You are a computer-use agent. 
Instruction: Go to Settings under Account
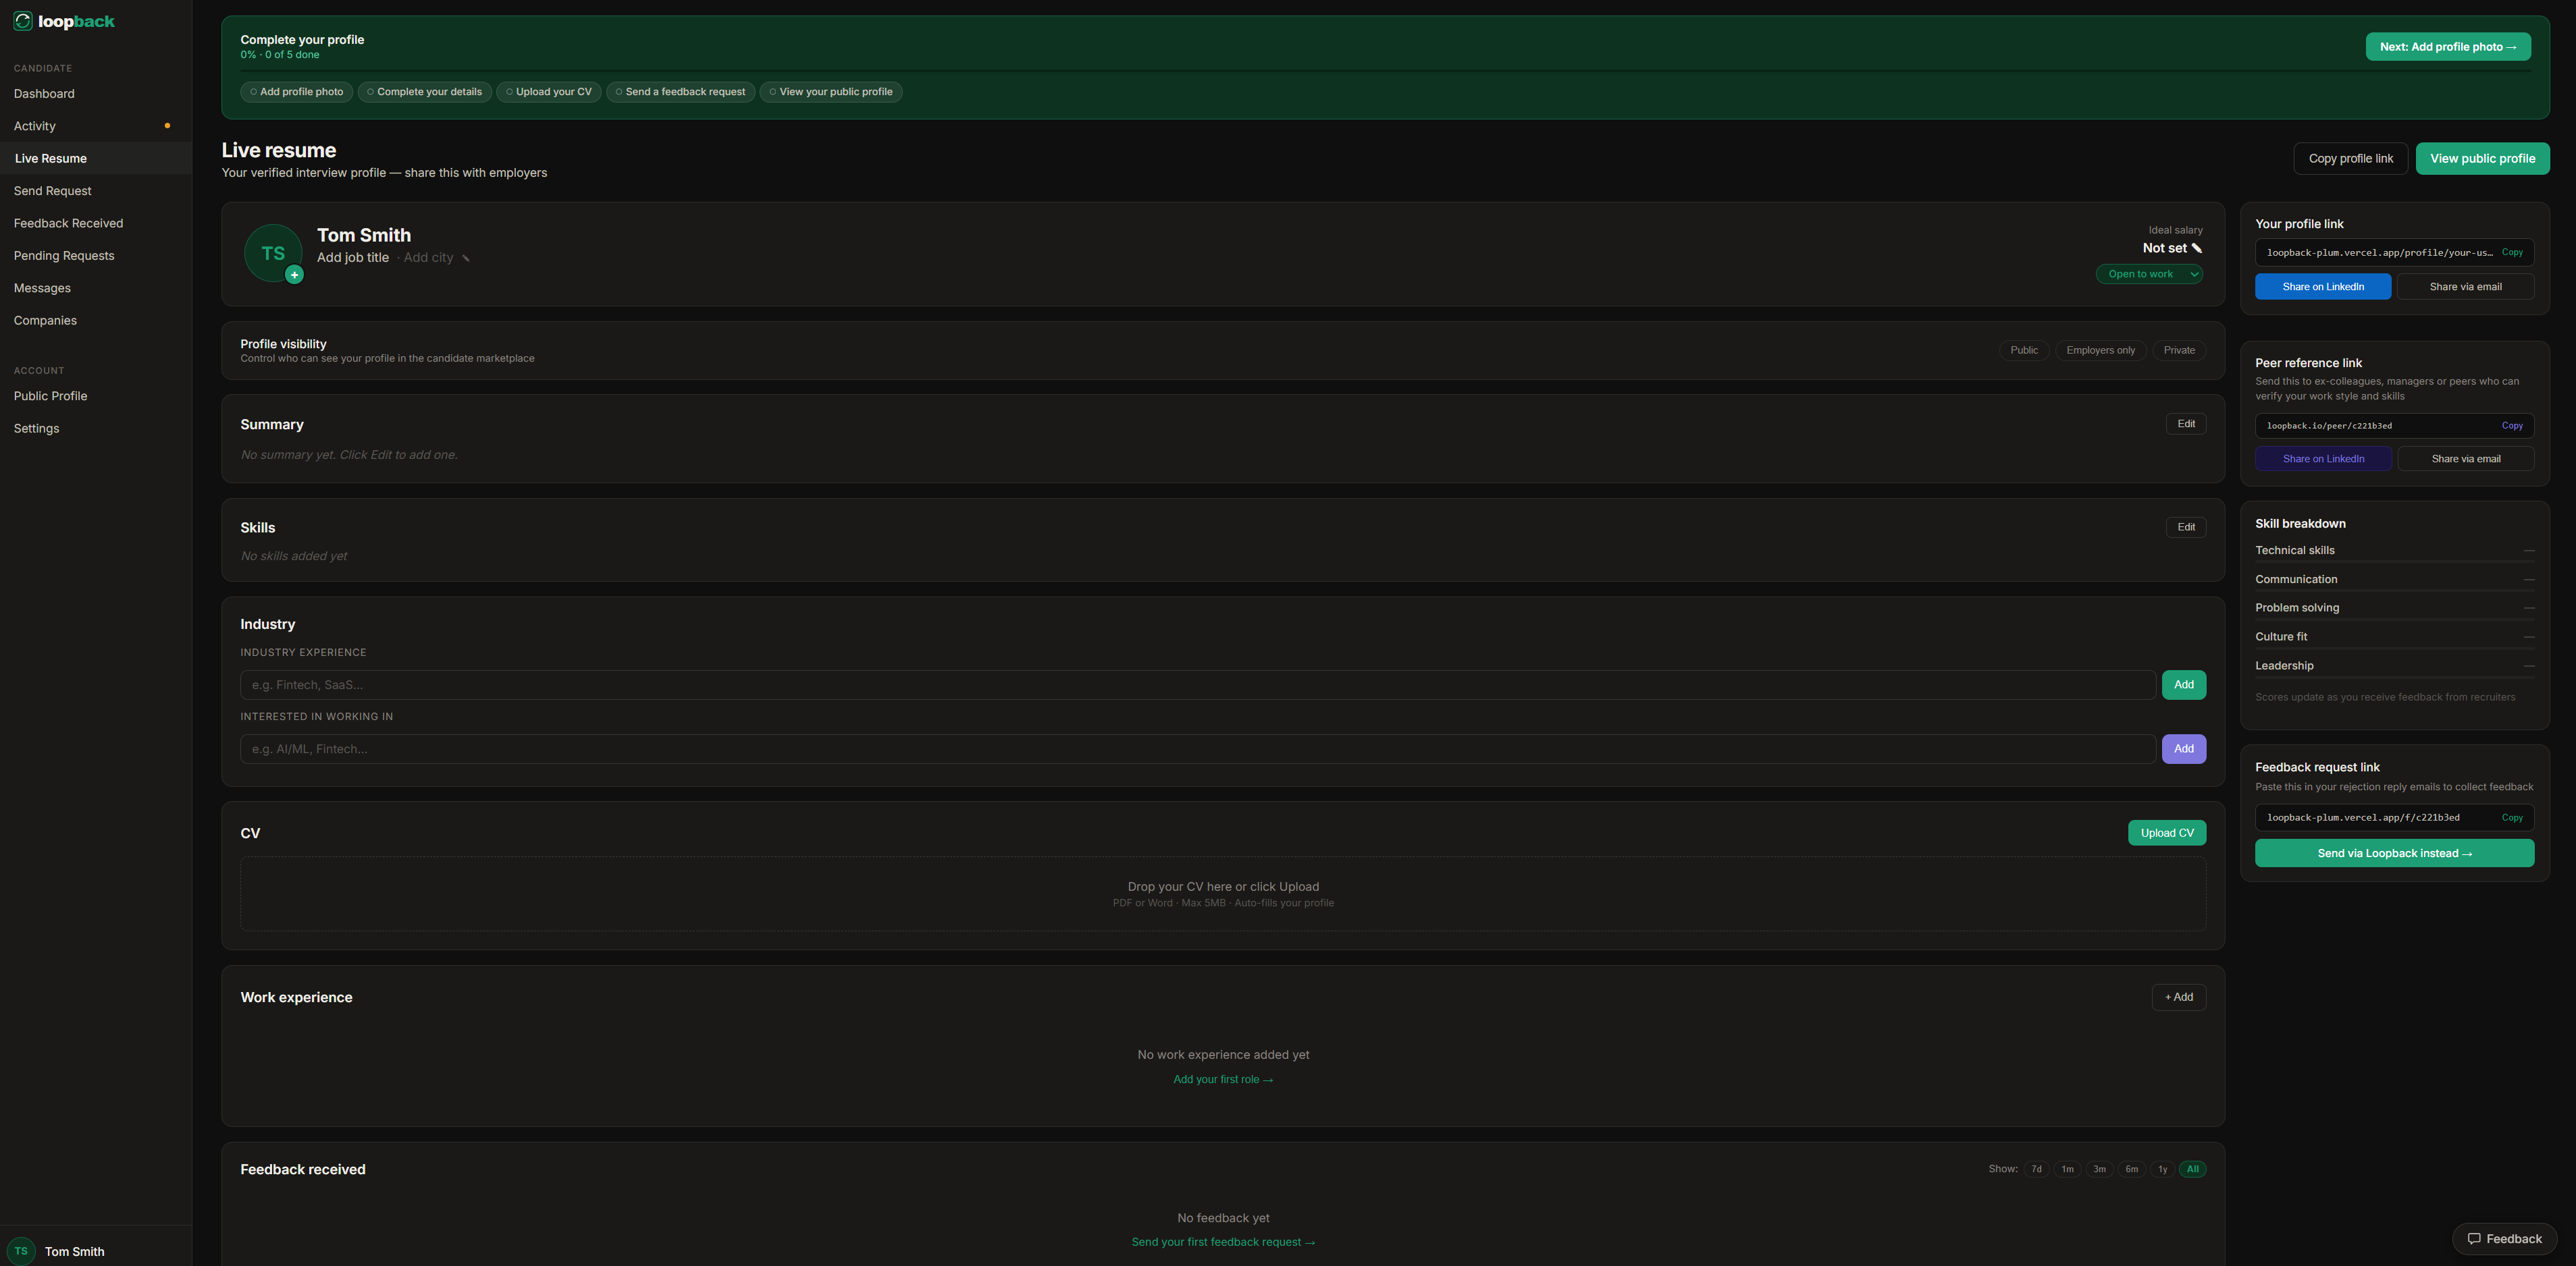(36, 428)
